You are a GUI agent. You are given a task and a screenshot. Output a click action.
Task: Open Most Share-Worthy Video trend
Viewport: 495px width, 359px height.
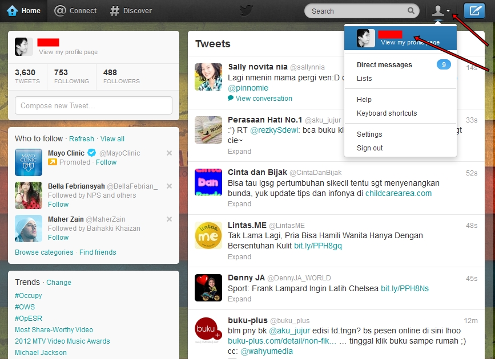coord(54,330)
